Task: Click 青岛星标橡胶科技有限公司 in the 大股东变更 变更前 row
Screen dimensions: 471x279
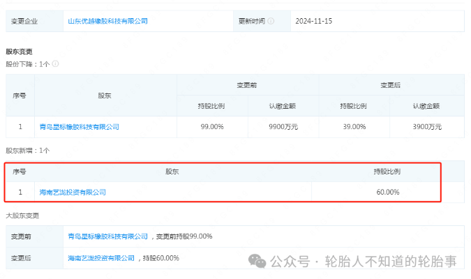Action: click(108, 236)
